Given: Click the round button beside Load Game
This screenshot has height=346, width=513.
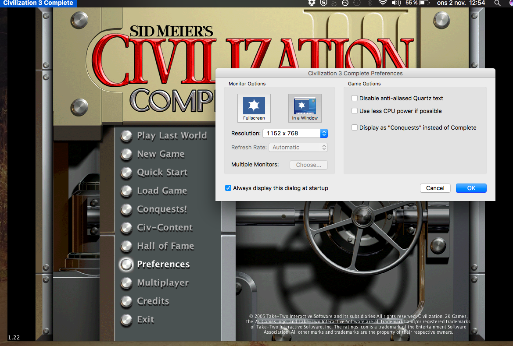Looking at the screenshot, I should pos(126,191).
